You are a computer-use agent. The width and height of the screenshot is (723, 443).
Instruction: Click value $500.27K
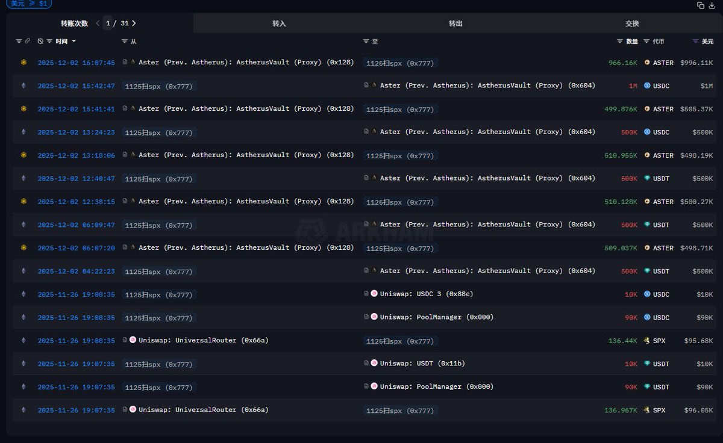point(696,202)
